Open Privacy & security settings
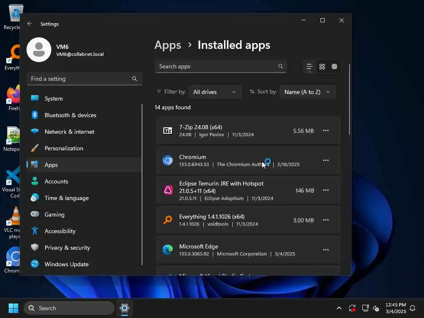Viewport: 424px width, 318px height. pyautogui.click(x=84, y=248)
